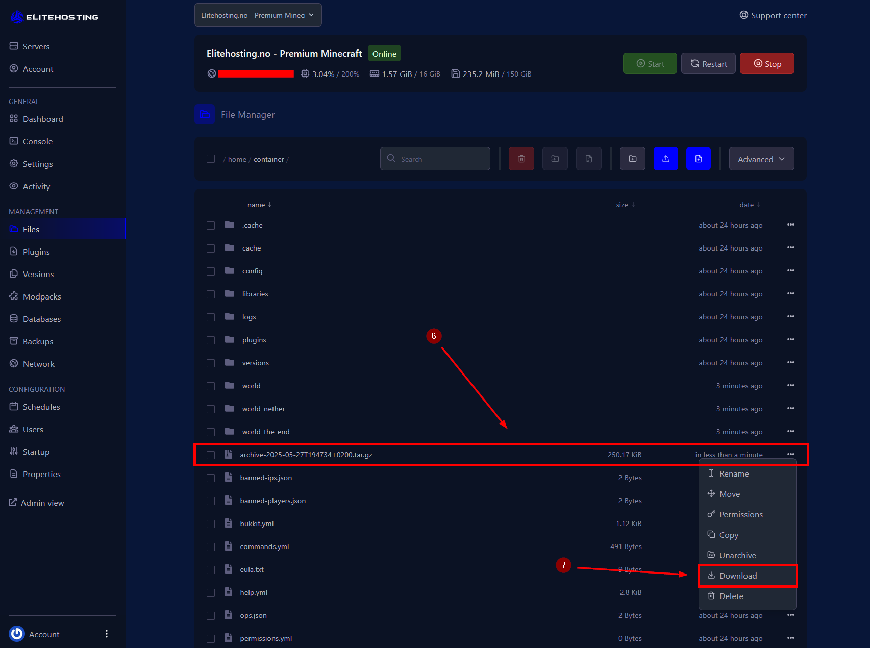Choose Permissions in the context menu
Screen dimensions: 870x648
pyautogui.click(x=747, y=514)
